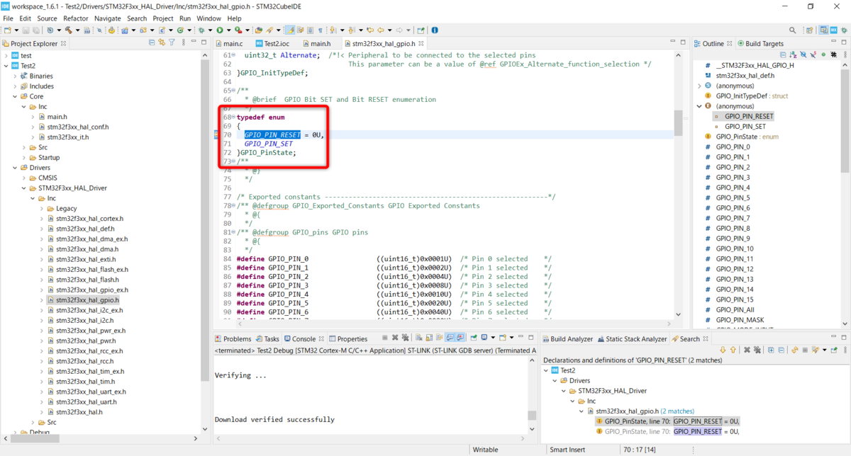Open the Run button dropdown arrow
Viewport: 851px width, 456px height.
(x=228, y=30)
